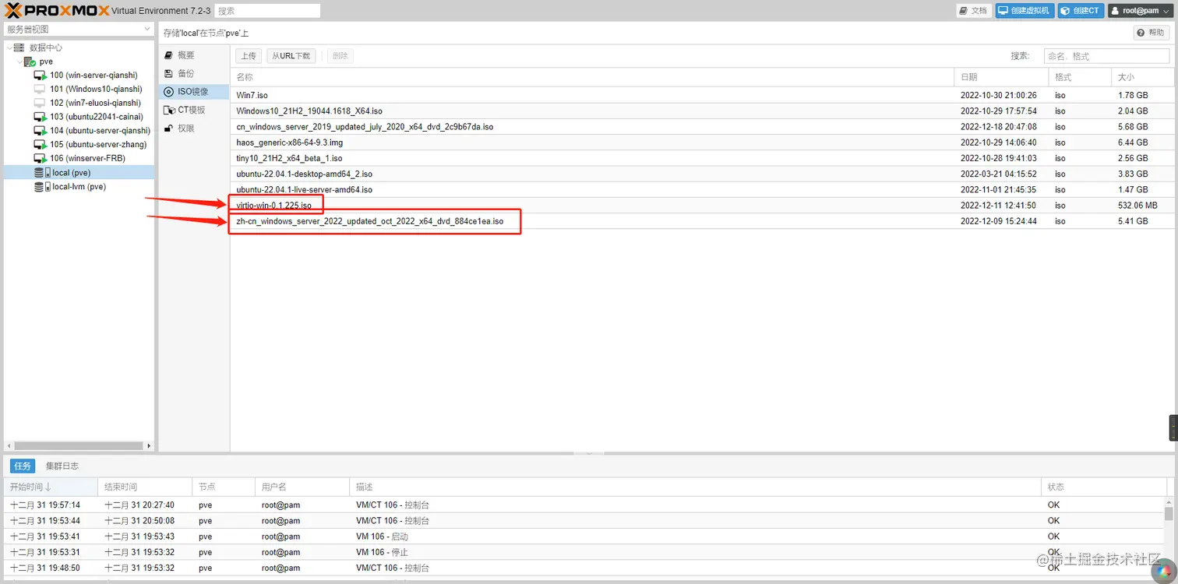
Task: Click VM 103 ubuntu22041-cainai monitor icon
Action: [40, 117]
